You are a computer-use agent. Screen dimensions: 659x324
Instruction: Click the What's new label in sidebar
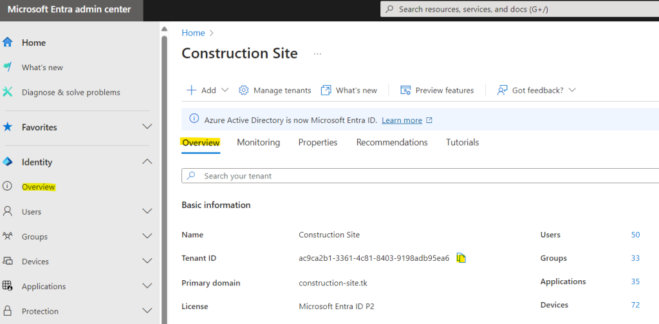click(x=42, y=68)
